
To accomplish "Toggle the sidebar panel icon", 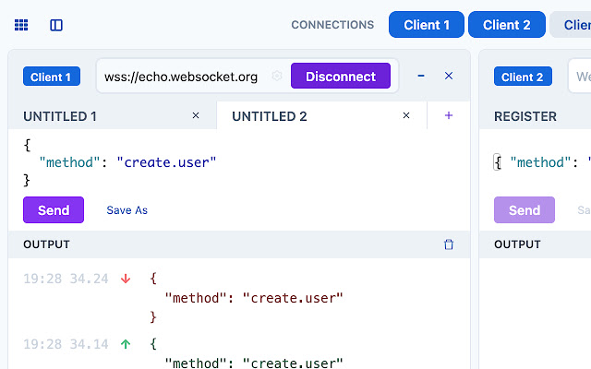I will click(x=56, y=25).
